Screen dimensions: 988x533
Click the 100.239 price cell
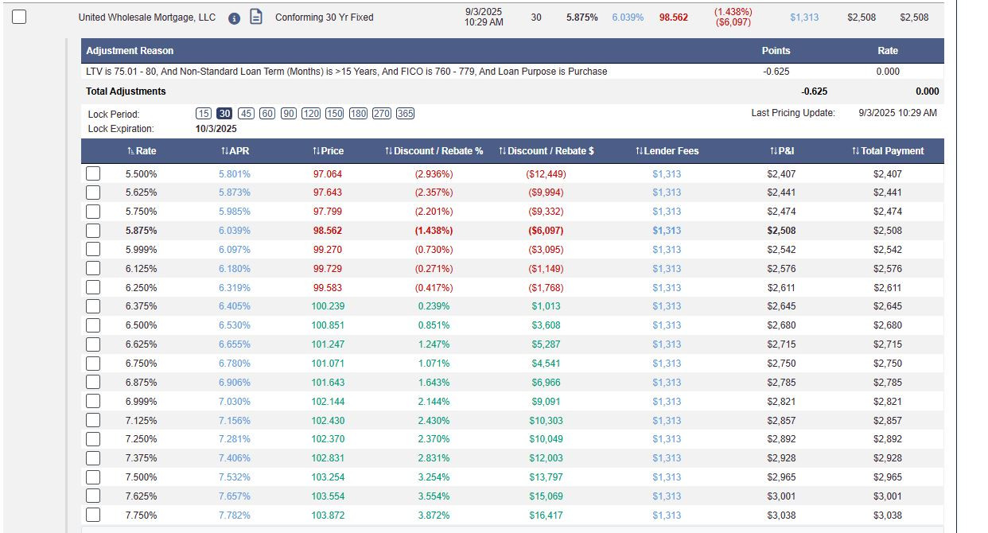click(328, 306)
